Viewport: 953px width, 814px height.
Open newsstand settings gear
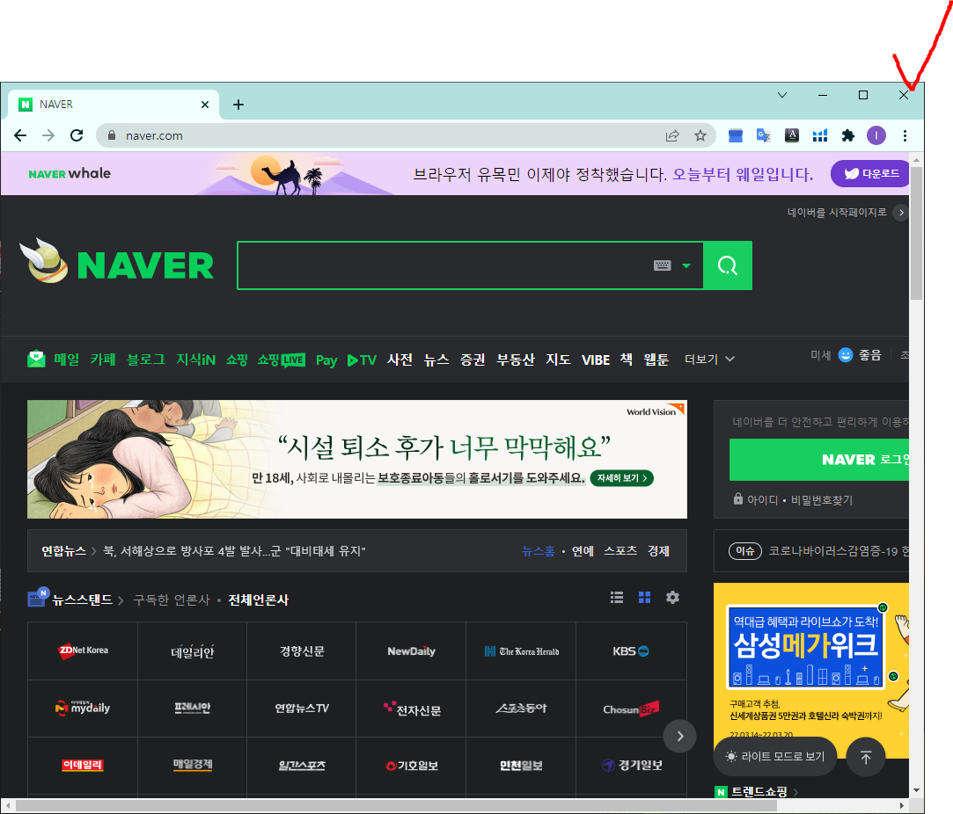coord(673,597)
